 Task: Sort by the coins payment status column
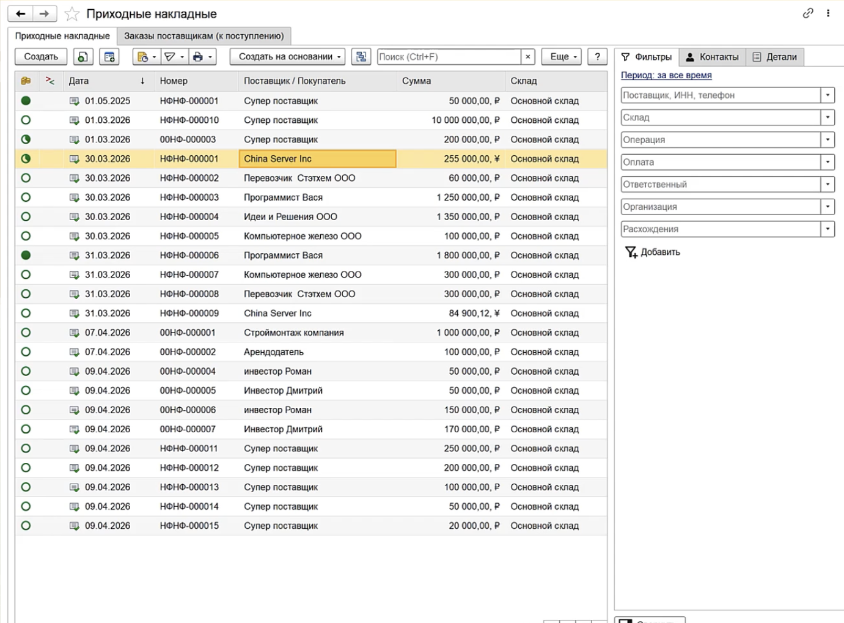point(26,81)
